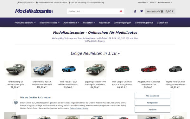This screenshot has width=190, height=119.
Task: Click the Konfigurieren cookie button
Action: point(152,103)
